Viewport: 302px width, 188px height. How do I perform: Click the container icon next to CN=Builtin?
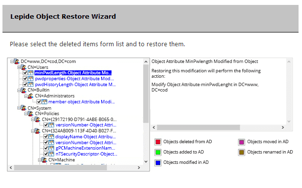tap(24, 90)
